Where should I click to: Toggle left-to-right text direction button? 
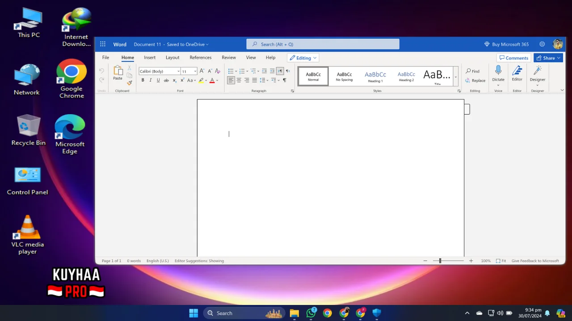280,71
